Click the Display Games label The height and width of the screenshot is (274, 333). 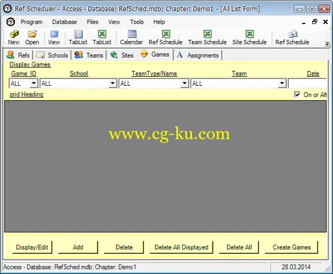tap(30, 64)
